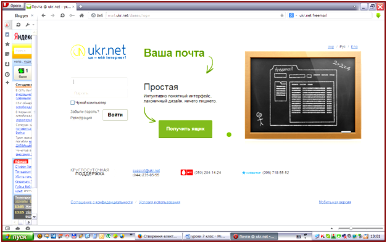Go to the home page icon

(81, 15)
